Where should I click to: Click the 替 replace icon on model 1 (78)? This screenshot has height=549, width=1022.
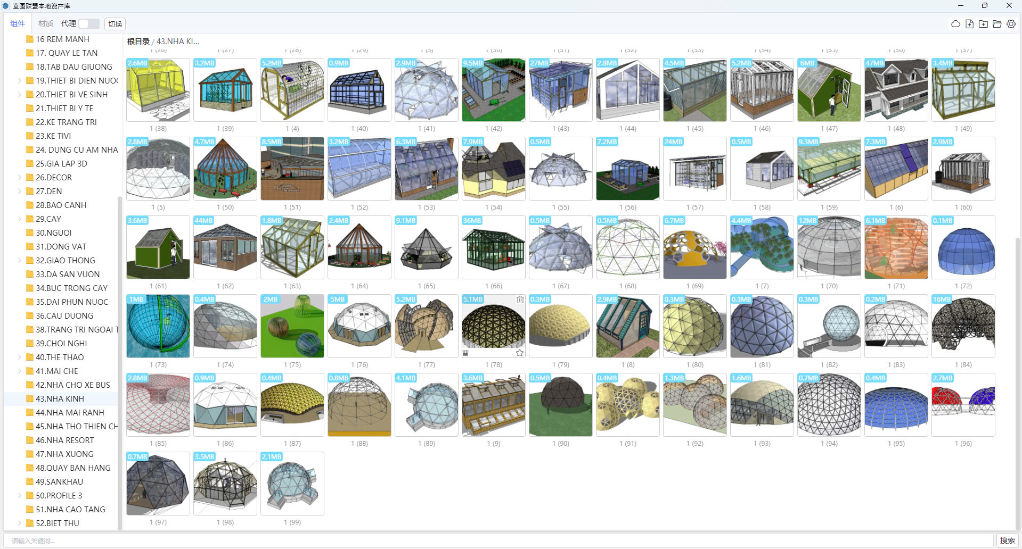465,353
